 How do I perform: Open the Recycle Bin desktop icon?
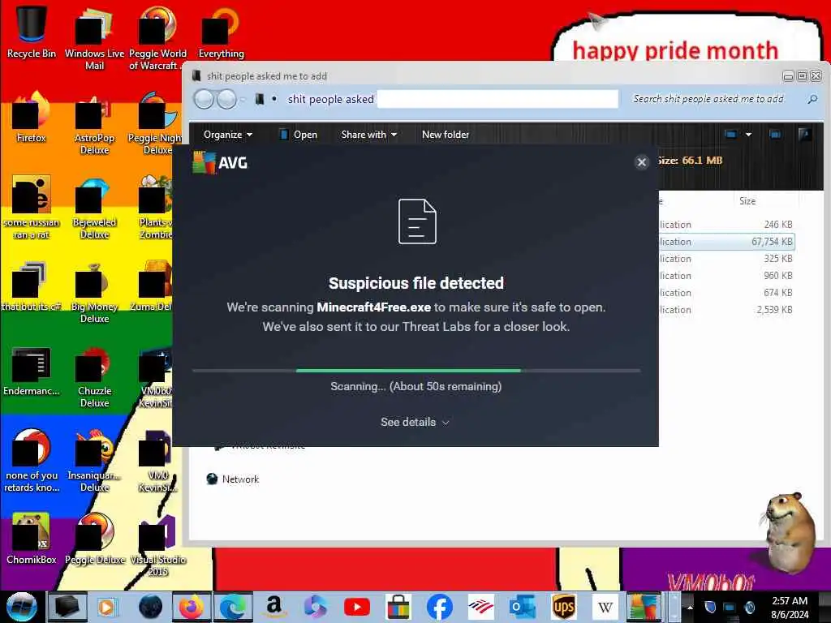[32, 32]
